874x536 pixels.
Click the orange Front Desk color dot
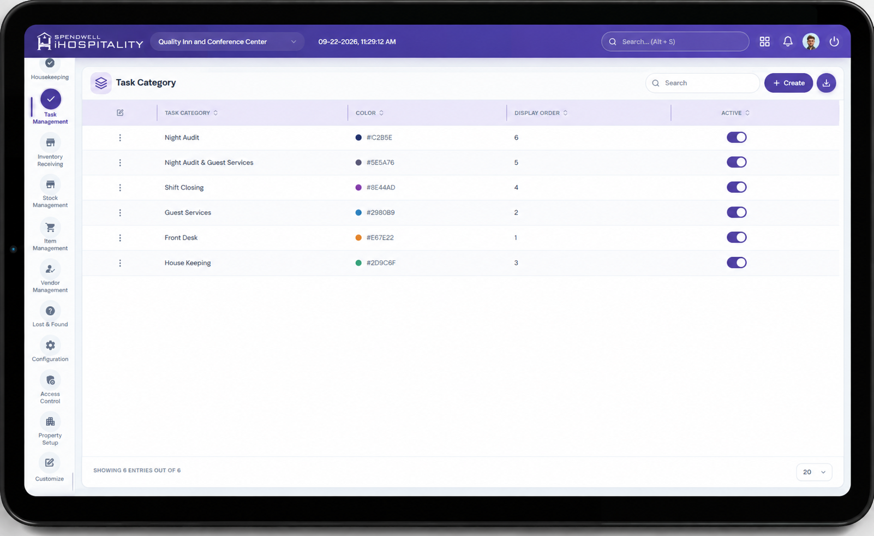[x=358, y=237]
